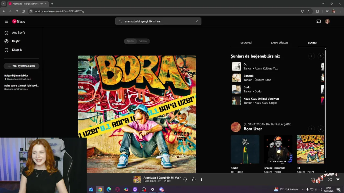Reload the browser page
Screen dimensions: 344x193
[17, 11]
